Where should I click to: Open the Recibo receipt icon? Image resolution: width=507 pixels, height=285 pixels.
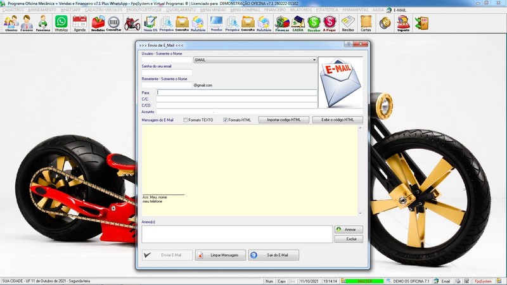(x=348, y=23)
